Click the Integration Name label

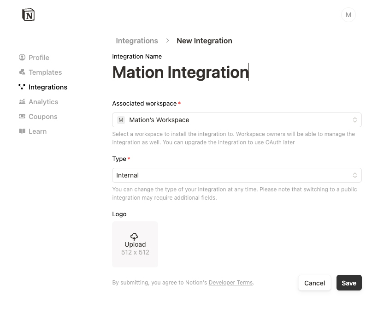tap(137, 56)
